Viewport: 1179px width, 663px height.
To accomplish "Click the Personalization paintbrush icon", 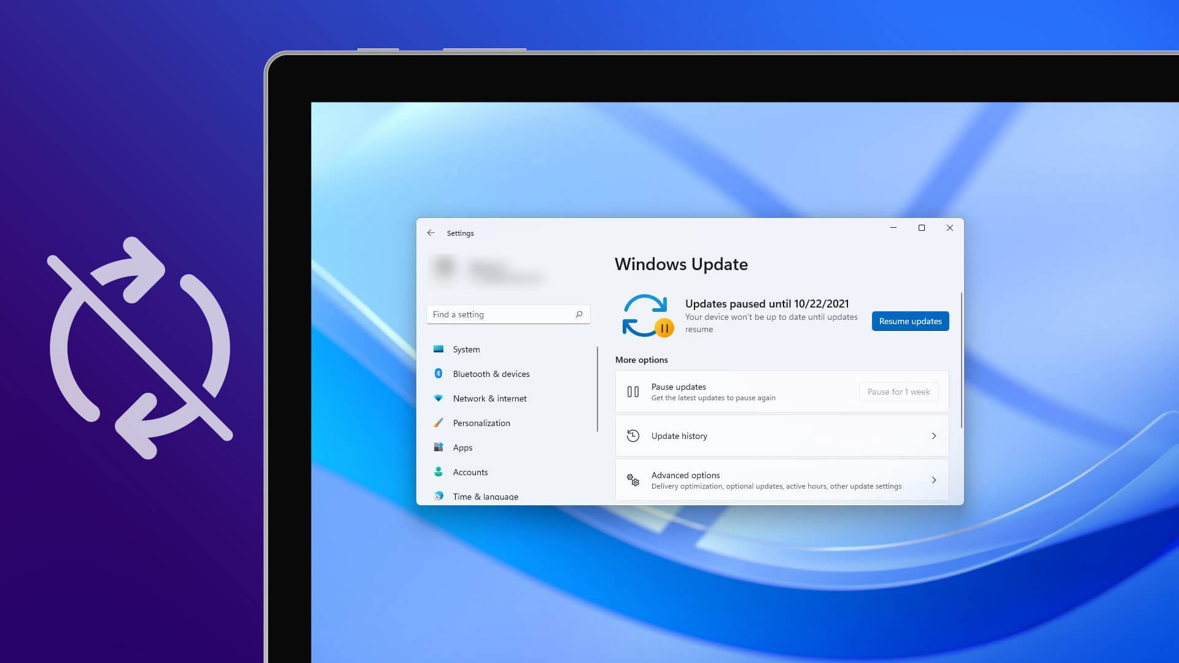I will 438,423.
